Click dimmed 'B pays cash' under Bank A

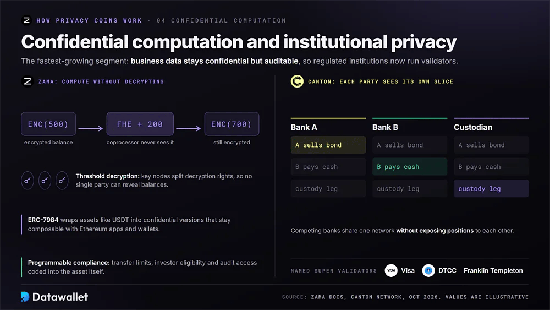click(328, 167)
